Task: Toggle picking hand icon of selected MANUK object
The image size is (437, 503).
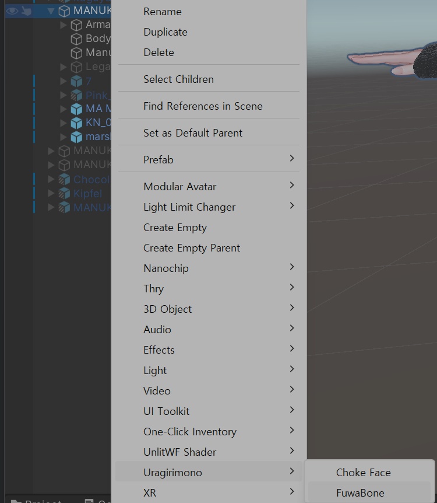Action: (26, 11)
